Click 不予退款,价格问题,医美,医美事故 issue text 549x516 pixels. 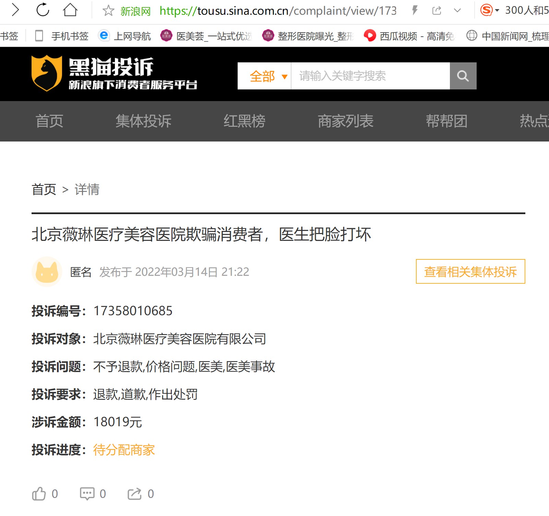[184, 367]
